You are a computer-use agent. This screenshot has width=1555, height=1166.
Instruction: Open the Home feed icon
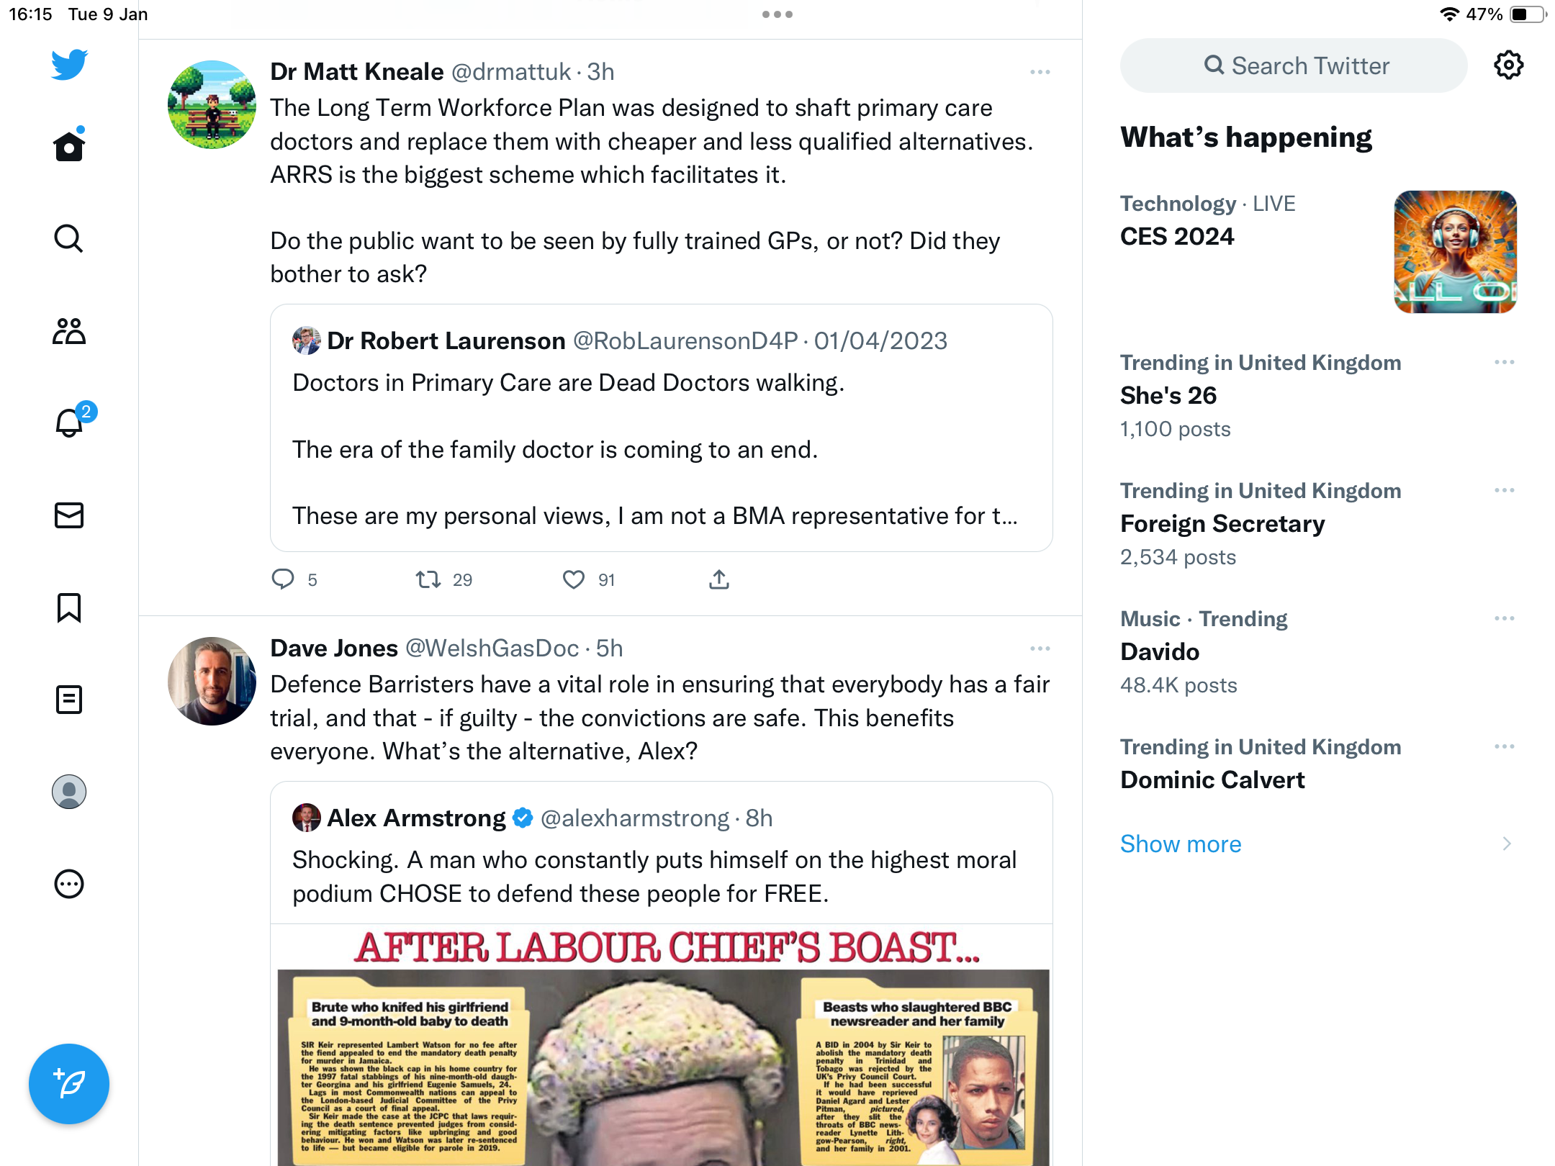tap(69, 146)
